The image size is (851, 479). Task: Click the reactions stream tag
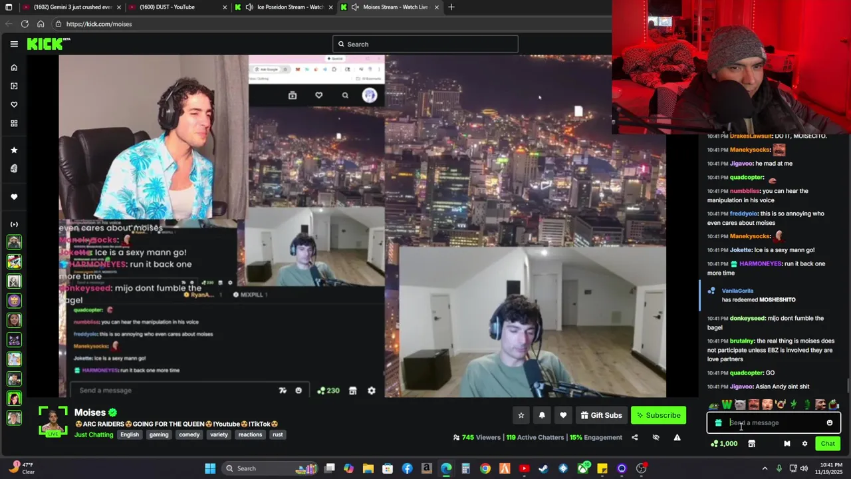250,434
